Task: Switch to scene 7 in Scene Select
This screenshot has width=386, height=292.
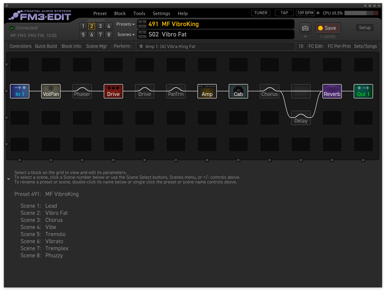Action: tap(100, 35)
